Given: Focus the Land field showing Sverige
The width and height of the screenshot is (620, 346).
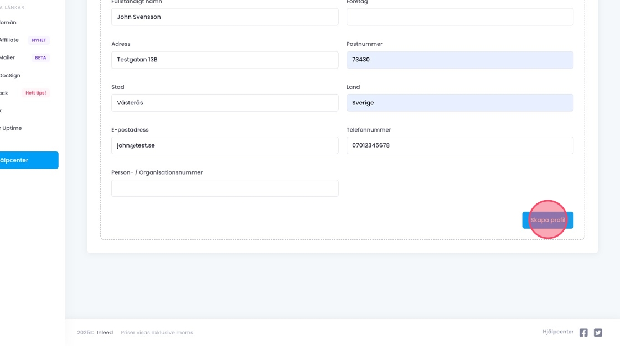Looking at the screenshot, I should (x=459, y=103).
